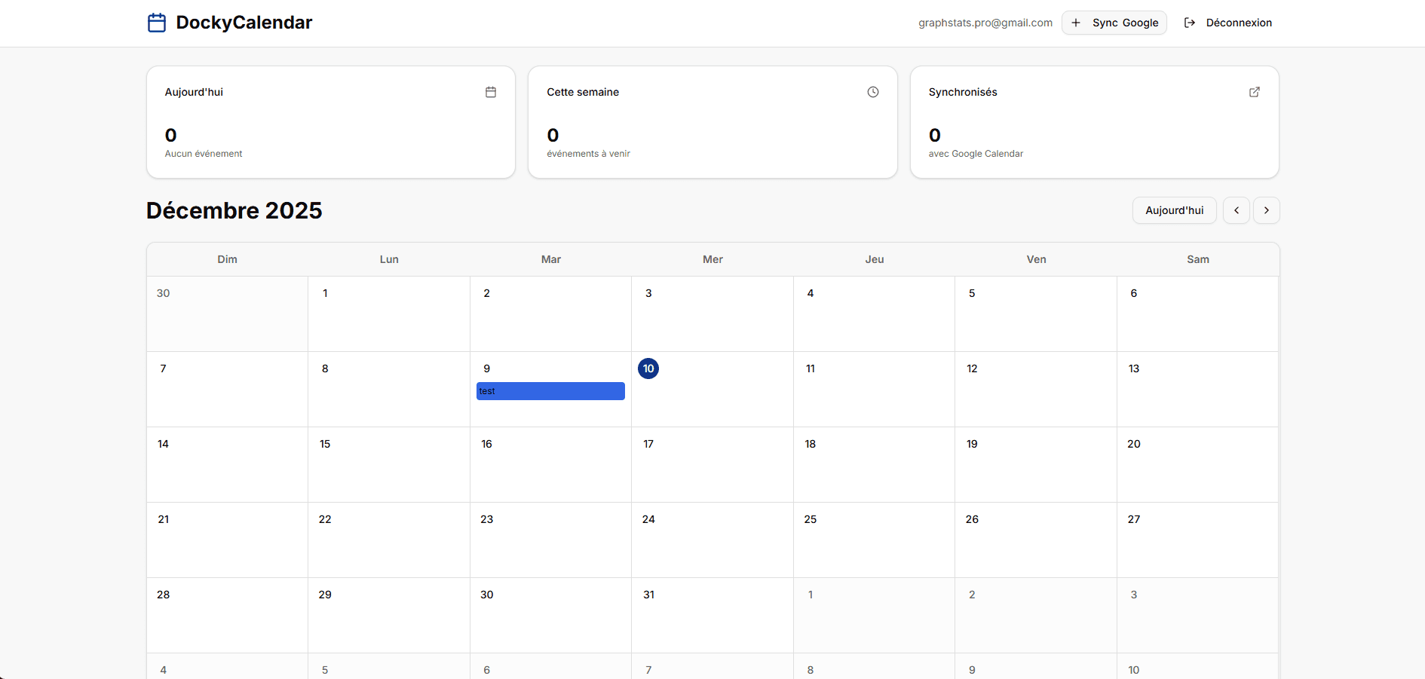Select the Sam weekday column header
Viewport: 1425px width, 679px height.
pos(1197,258)
